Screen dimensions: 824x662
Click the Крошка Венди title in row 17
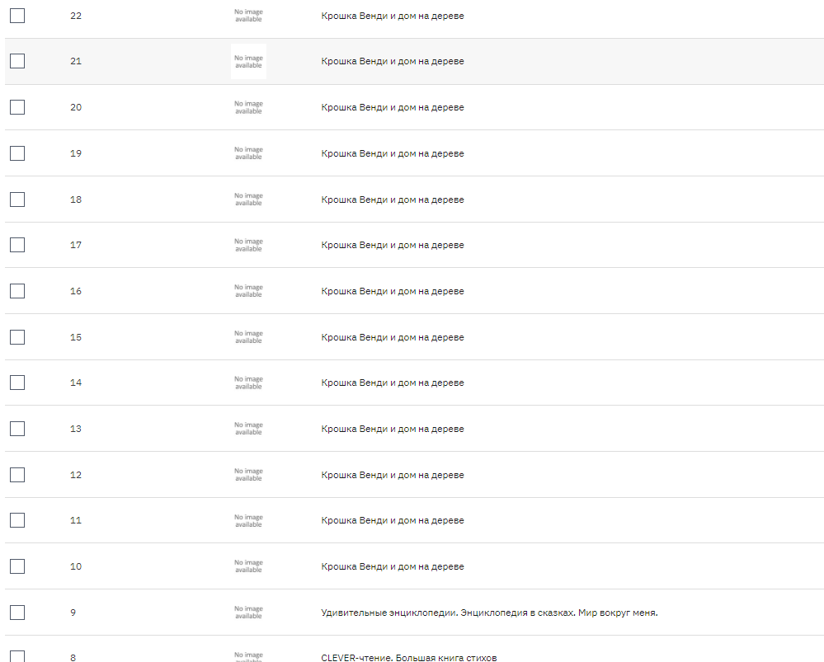point(393,245)
